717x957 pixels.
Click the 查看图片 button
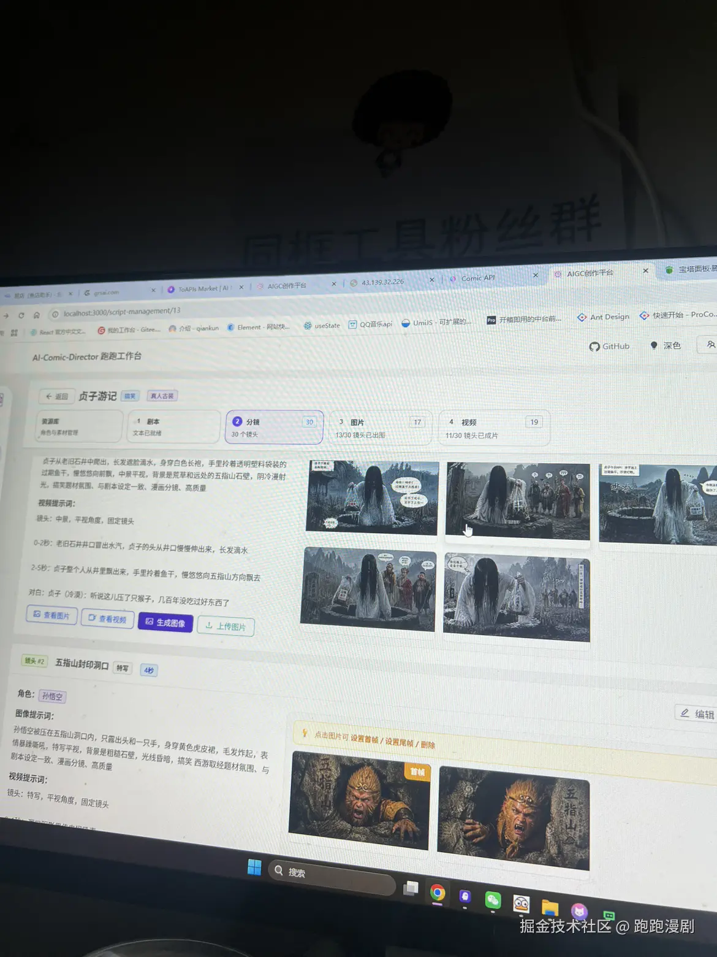(x=51, y=615)
